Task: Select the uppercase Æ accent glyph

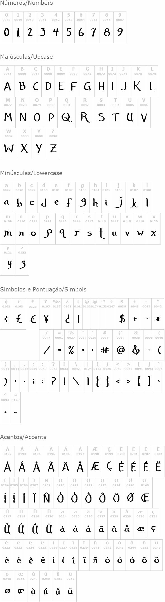Action: click(95, 467)
